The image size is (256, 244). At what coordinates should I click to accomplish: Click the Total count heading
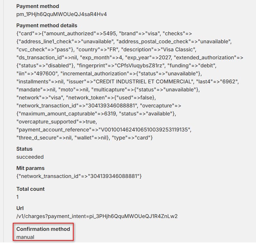30,189
